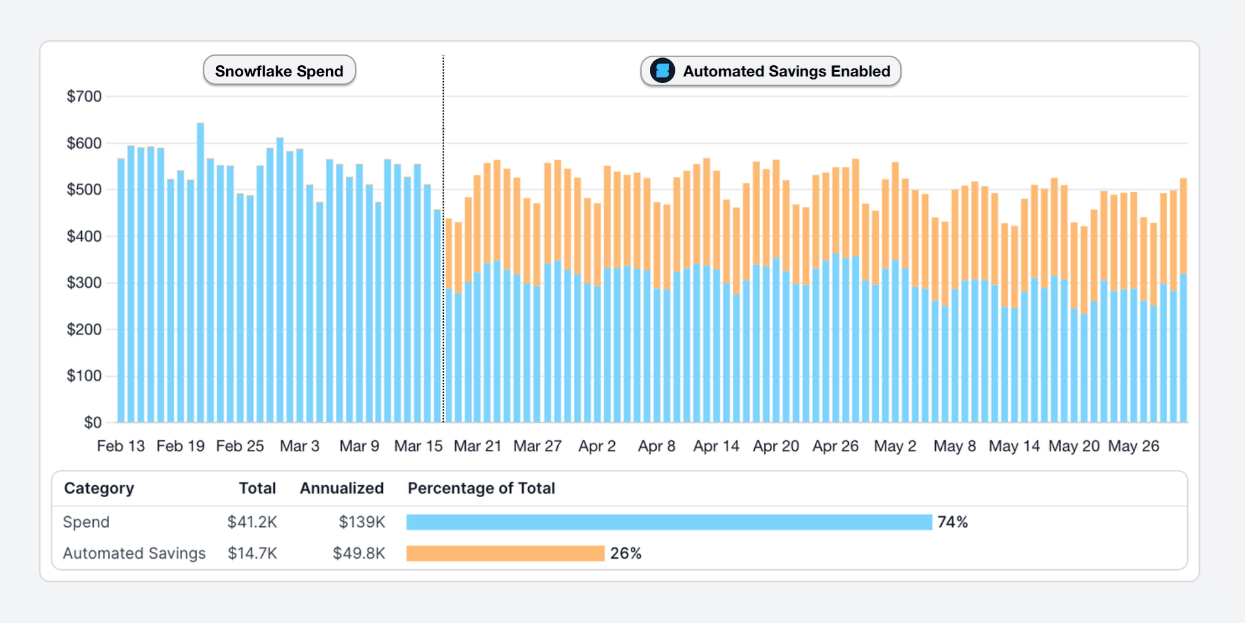
Task: Click the Feb 25 x-axis label
Action: click(x=240, y=446)
